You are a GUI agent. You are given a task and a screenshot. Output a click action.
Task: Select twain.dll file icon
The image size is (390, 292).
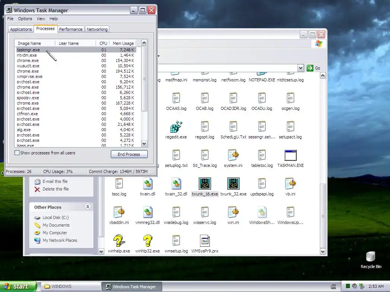[147, 184]
